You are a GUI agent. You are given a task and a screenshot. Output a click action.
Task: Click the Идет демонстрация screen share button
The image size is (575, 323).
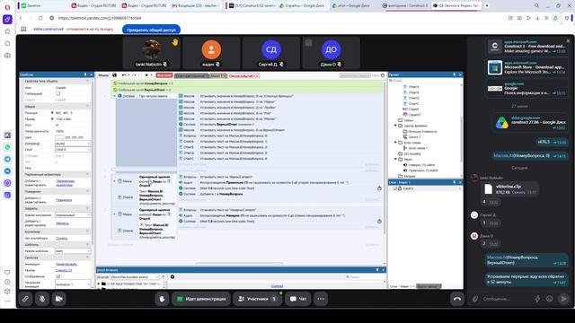tap(201, 299)
